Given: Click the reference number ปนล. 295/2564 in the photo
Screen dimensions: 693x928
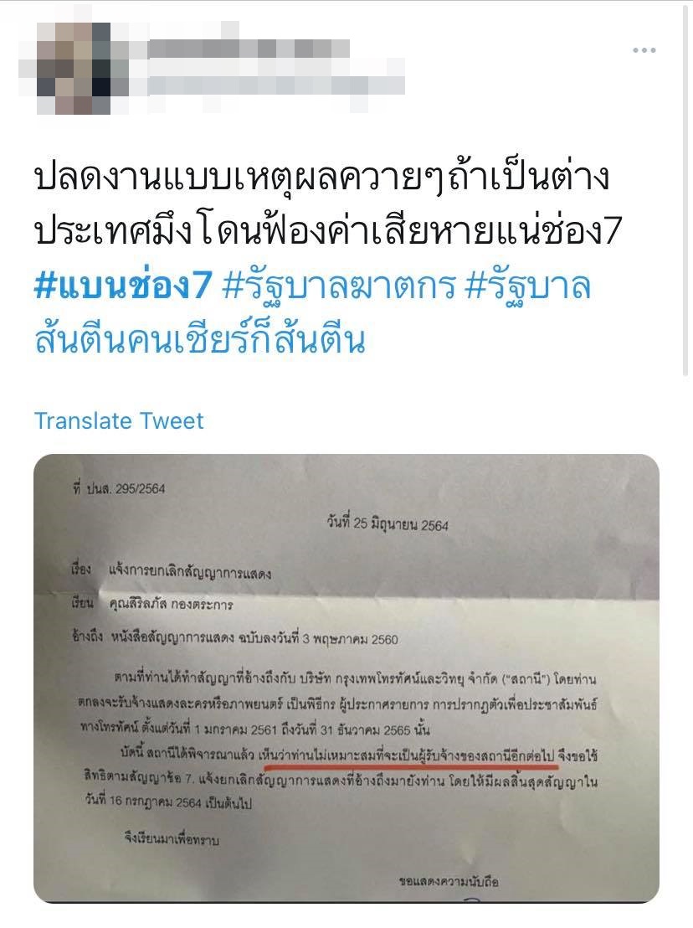Looking at the screenshot, I should pyautogui.click(x=118, y=489).
